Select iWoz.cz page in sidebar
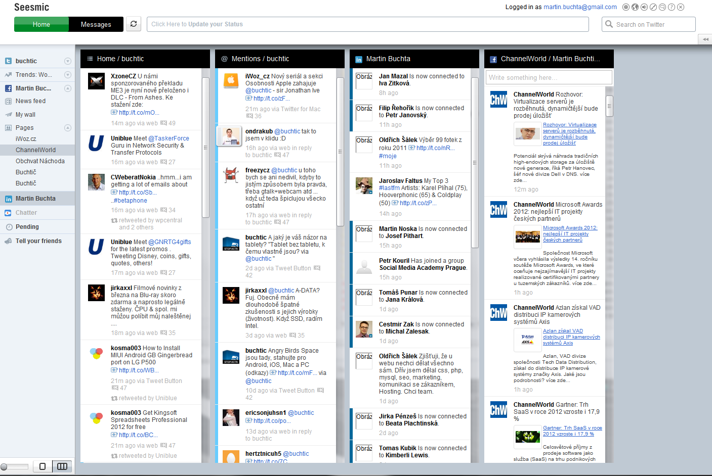 [26, 139]
